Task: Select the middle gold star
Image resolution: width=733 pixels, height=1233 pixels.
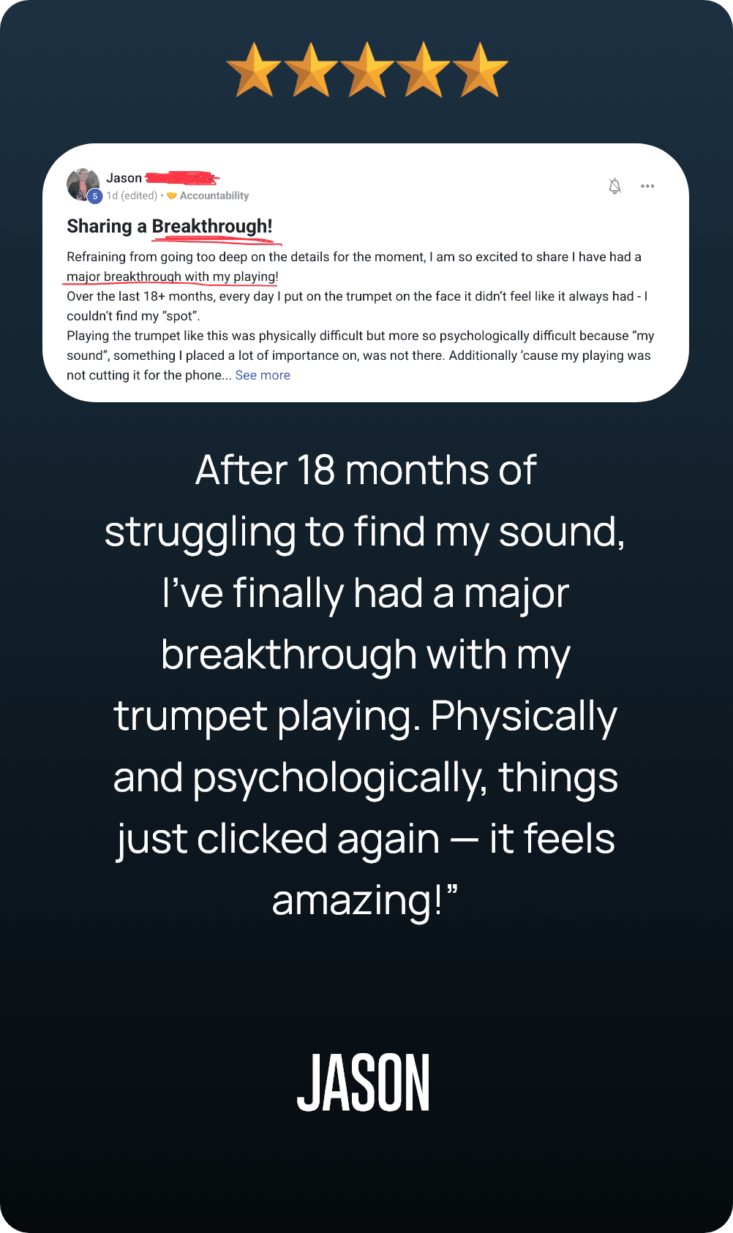Action: 367,70
